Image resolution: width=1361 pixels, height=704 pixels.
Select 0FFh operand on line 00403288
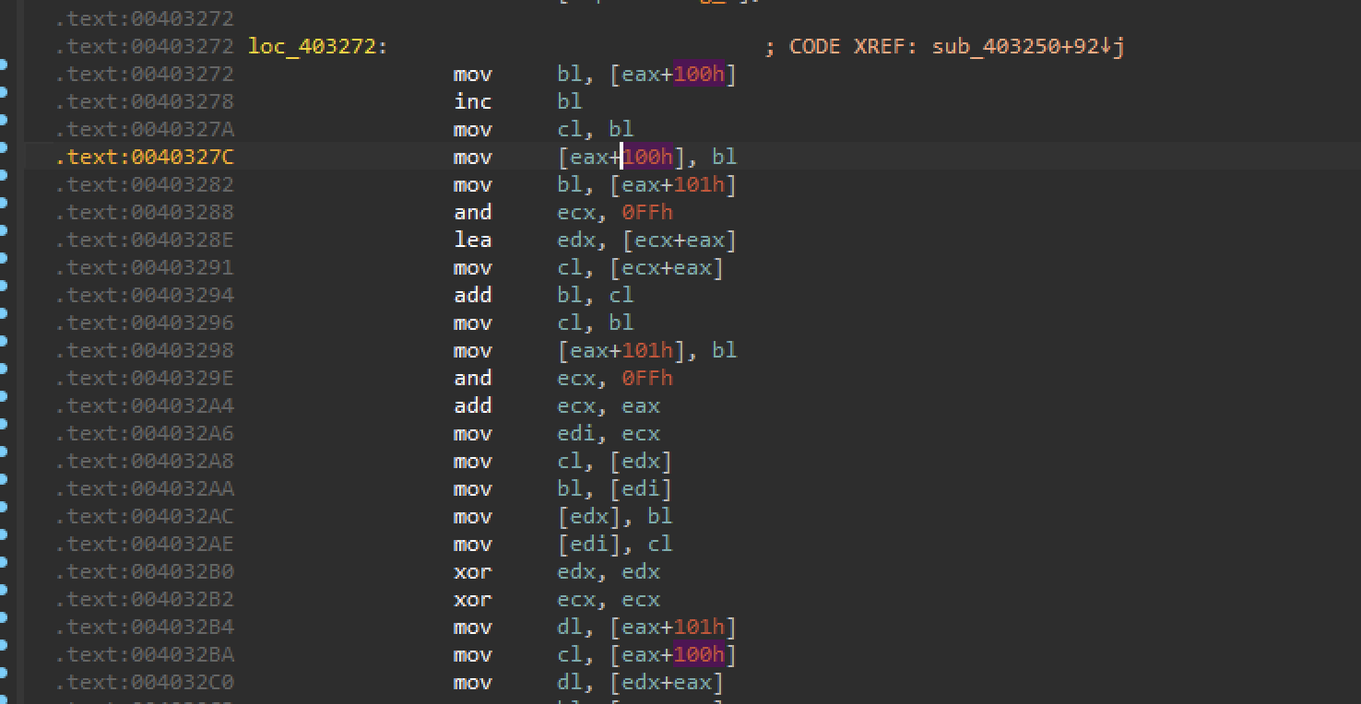coord(647,212)
